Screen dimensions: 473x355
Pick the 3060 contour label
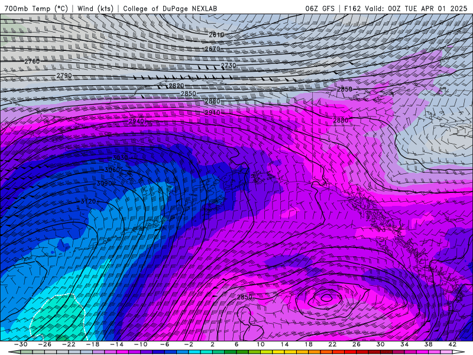pyautogui.click(x=112, y=170)
